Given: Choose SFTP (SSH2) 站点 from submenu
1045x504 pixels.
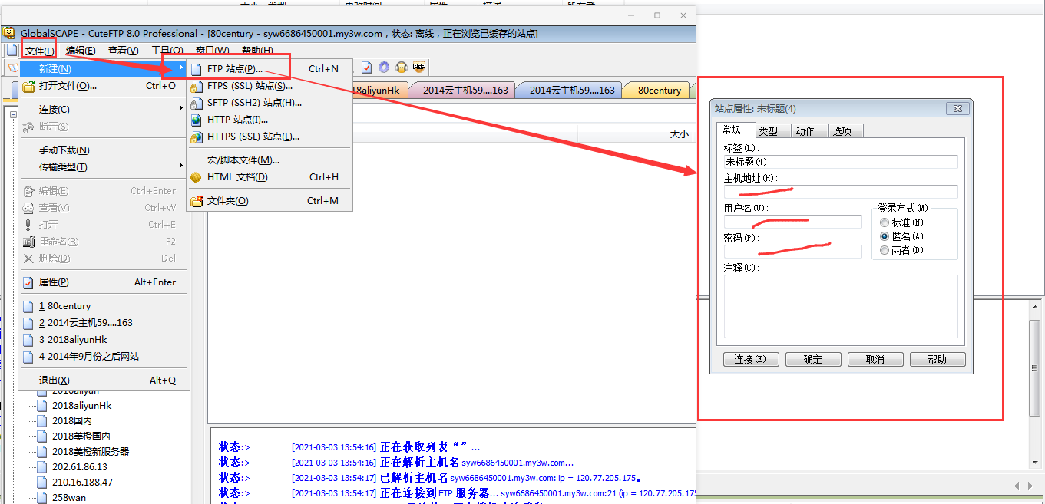Looking at the screenshot, I should coord(254,103).
